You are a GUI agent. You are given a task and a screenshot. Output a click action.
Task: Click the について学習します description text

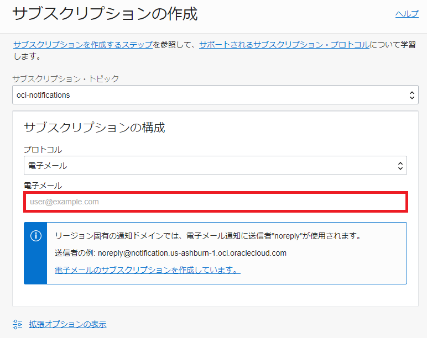pyautogui.click(x=393, y=45)
